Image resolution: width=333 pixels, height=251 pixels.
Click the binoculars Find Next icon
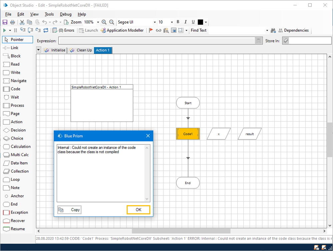point(273,30)
